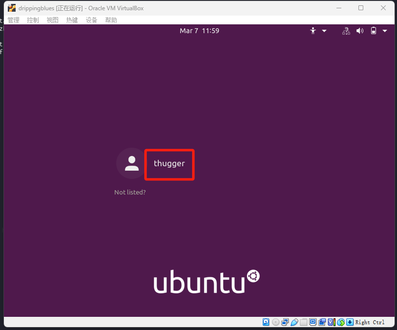Click the shared folders status icon
Screen dimensions: 397x330
click(x=304, y=322)
